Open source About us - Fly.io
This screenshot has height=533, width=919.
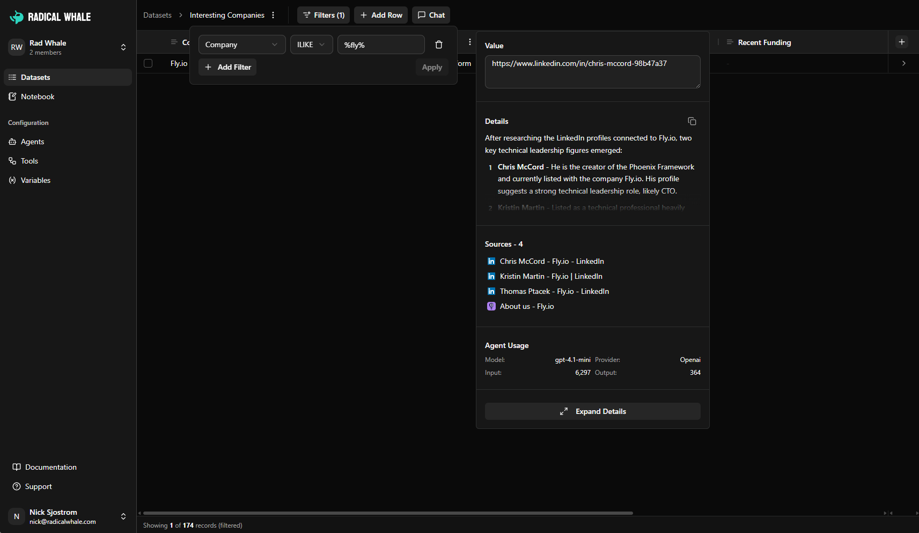point(527,306)
